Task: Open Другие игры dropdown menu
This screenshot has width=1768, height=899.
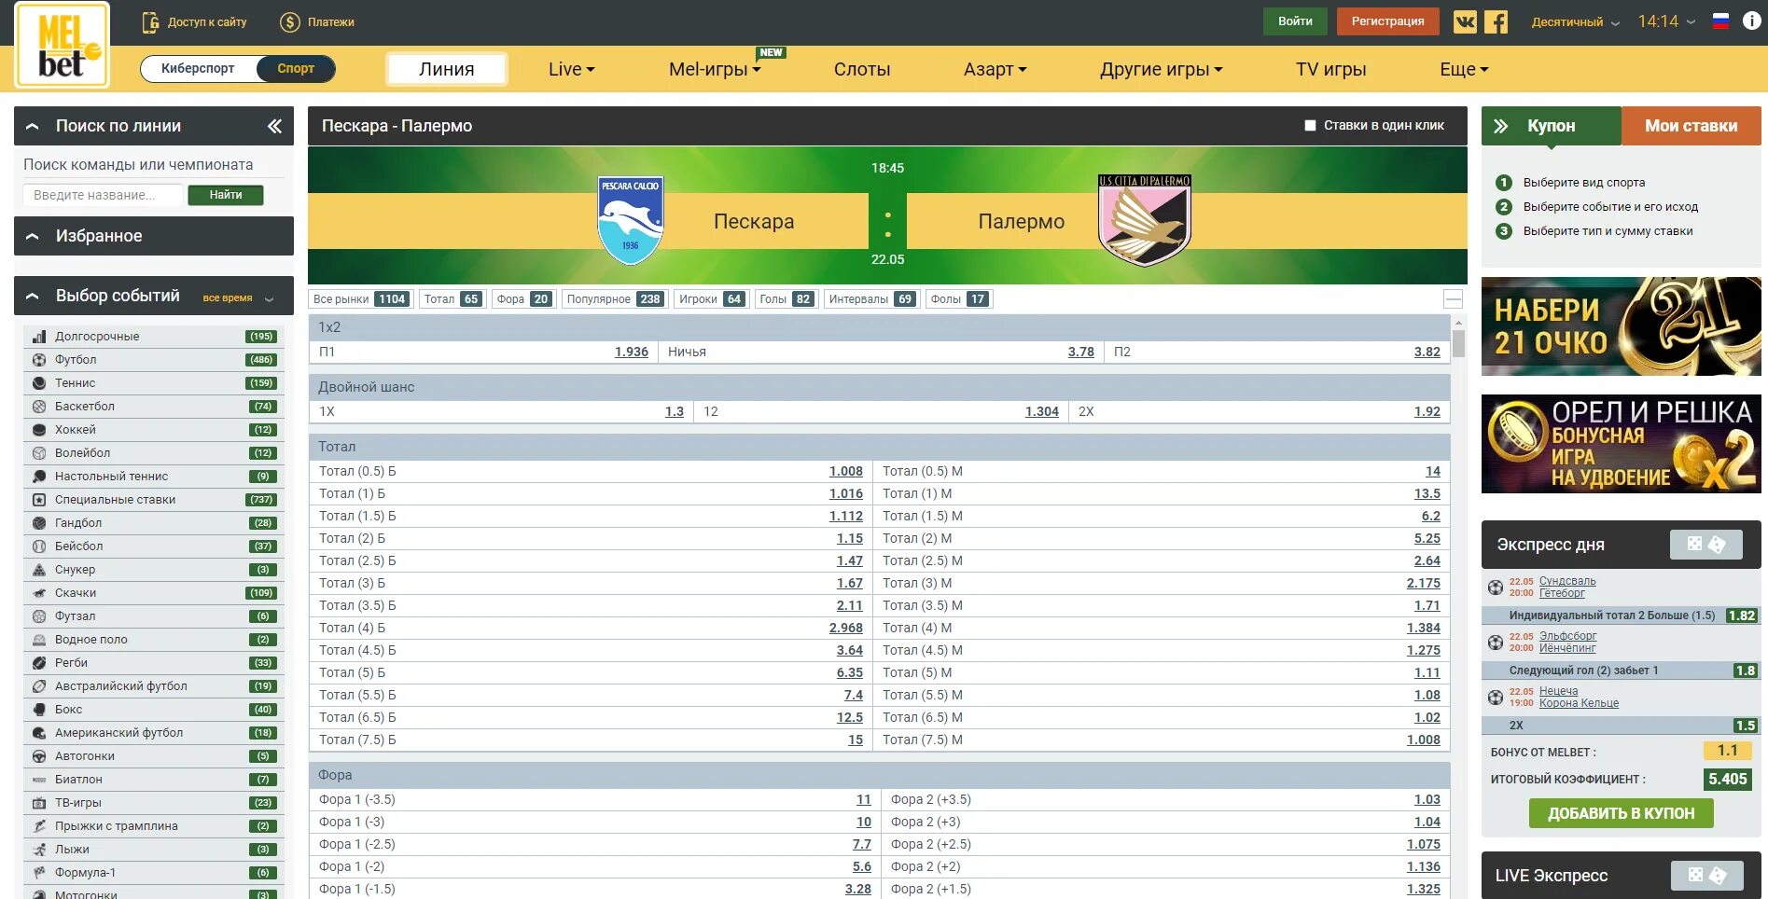Action: pyautogui.click(x=1161, y=69)
